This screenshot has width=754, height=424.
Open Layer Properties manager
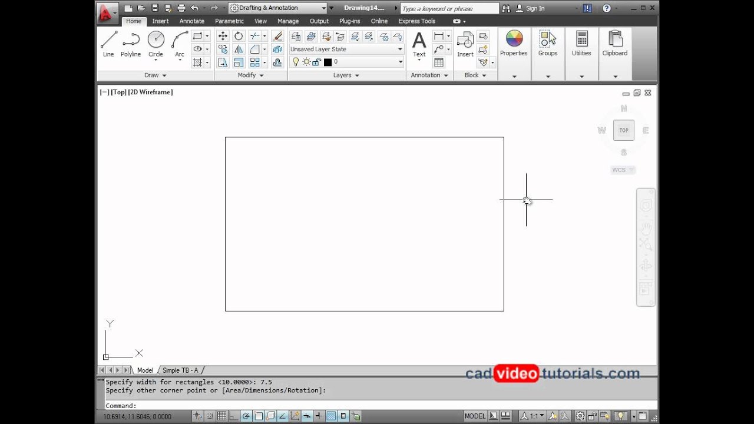(x=296, y=36)
